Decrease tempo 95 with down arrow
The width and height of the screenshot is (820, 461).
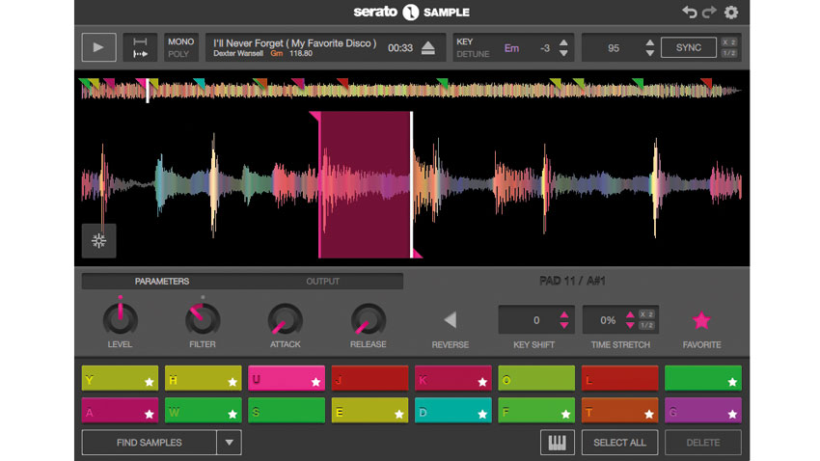click(x=649, y=53)
